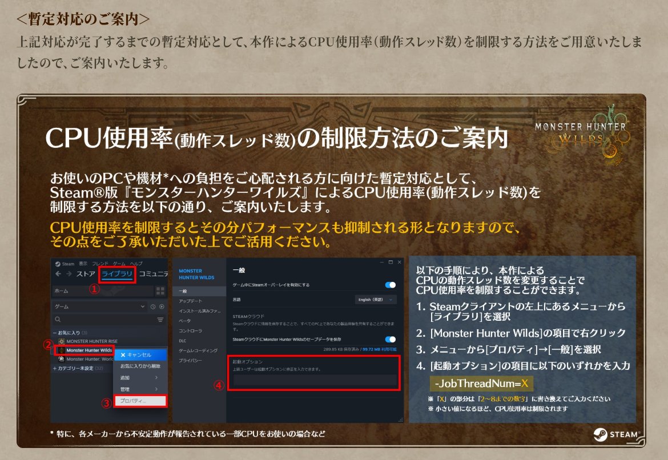The height and width of the screenshot is (460, 668).
Task: Click the Steam logo icon in the menu bar
Action: pos(57,262)
